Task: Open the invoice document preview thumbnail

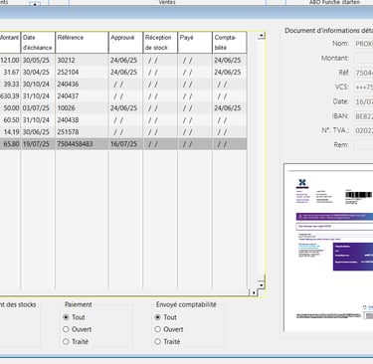Action: (x=328, y=248)
